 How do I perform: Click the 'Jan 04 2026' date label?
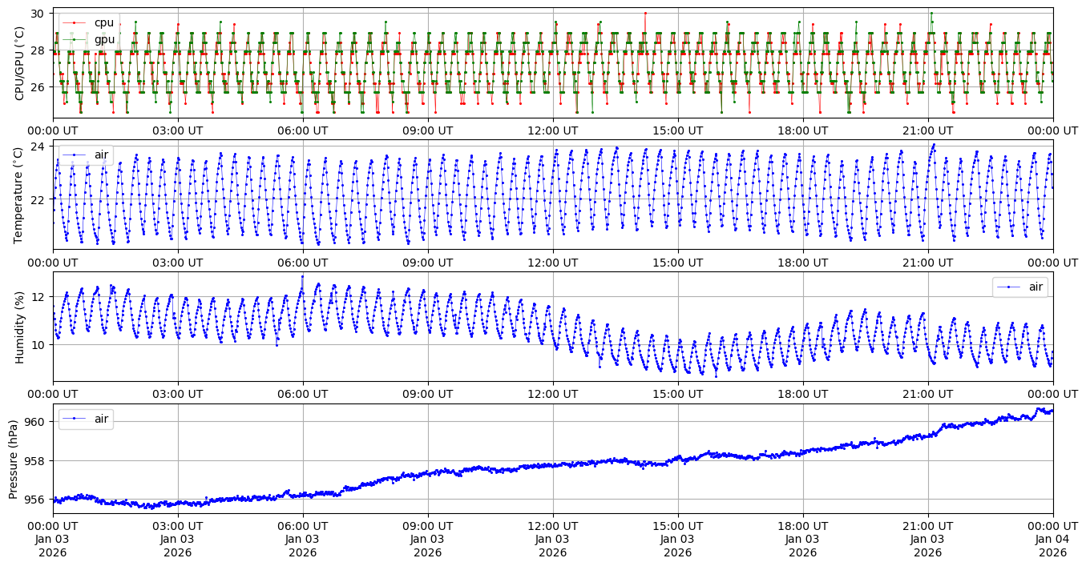tap(1052, 539)
